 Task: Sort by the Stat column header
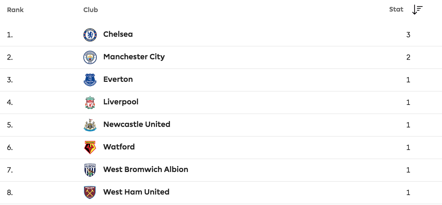tap(396, 10)
